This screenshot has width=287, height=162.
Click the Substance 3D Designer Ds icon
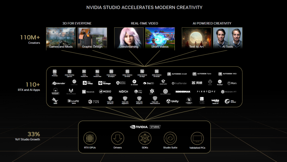coord(111,71)
